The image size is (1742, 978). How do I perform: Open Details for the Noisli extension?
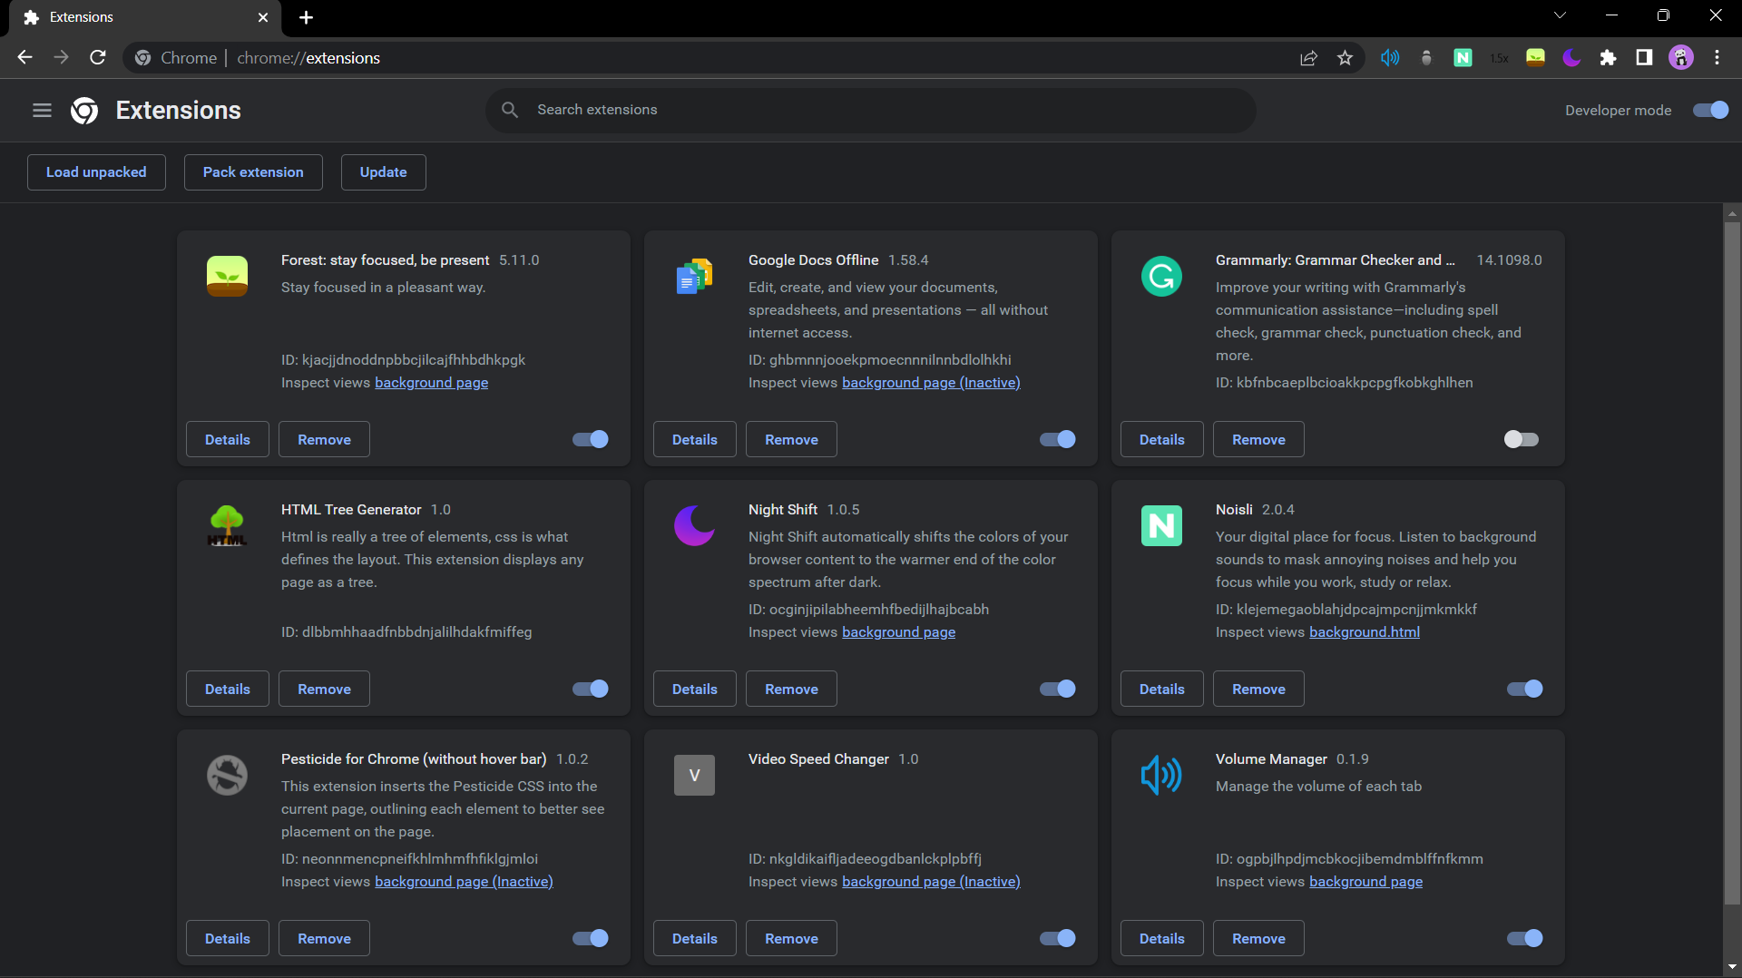tap(1161, 689)
